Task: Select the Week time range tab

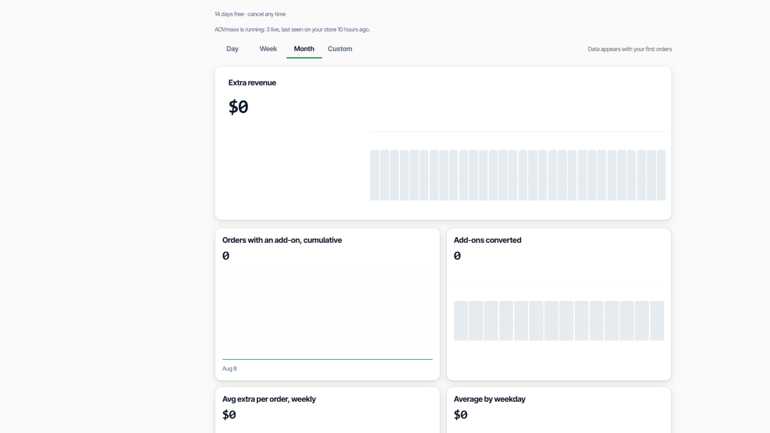Action: tap(268, 49)
